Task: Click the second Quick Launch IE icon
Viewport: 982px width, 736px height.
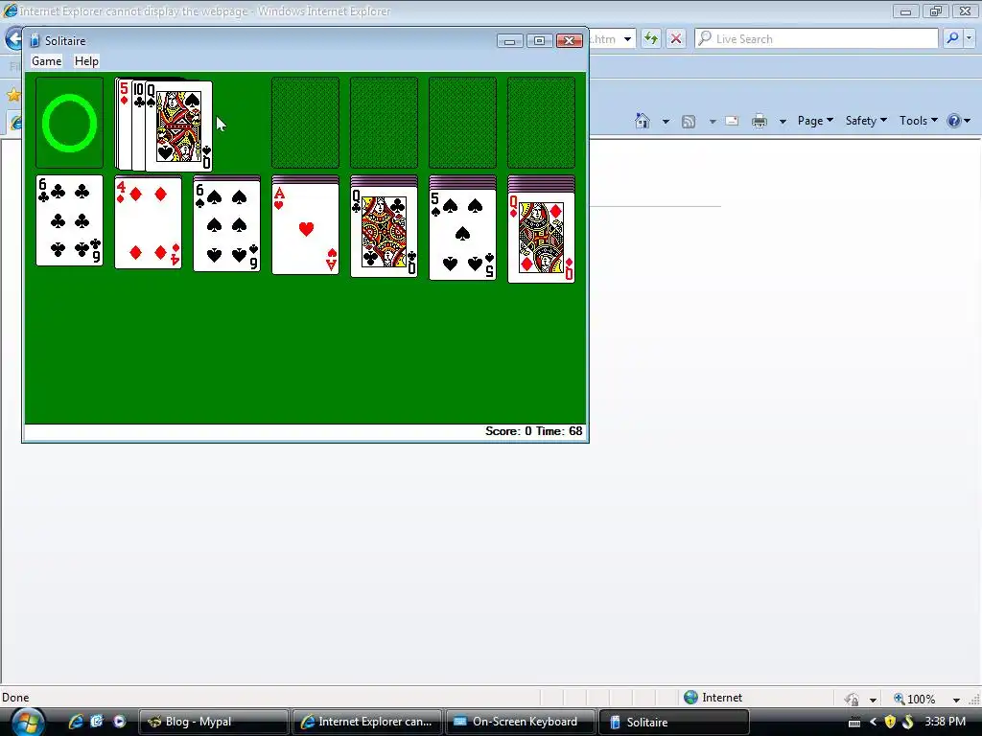Action: (x=97, y=722)
